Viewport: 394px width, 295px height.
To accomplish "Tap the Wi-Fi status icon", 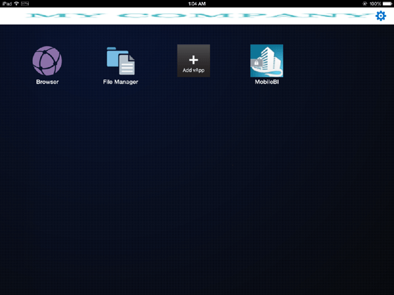I will coord(16,3).
